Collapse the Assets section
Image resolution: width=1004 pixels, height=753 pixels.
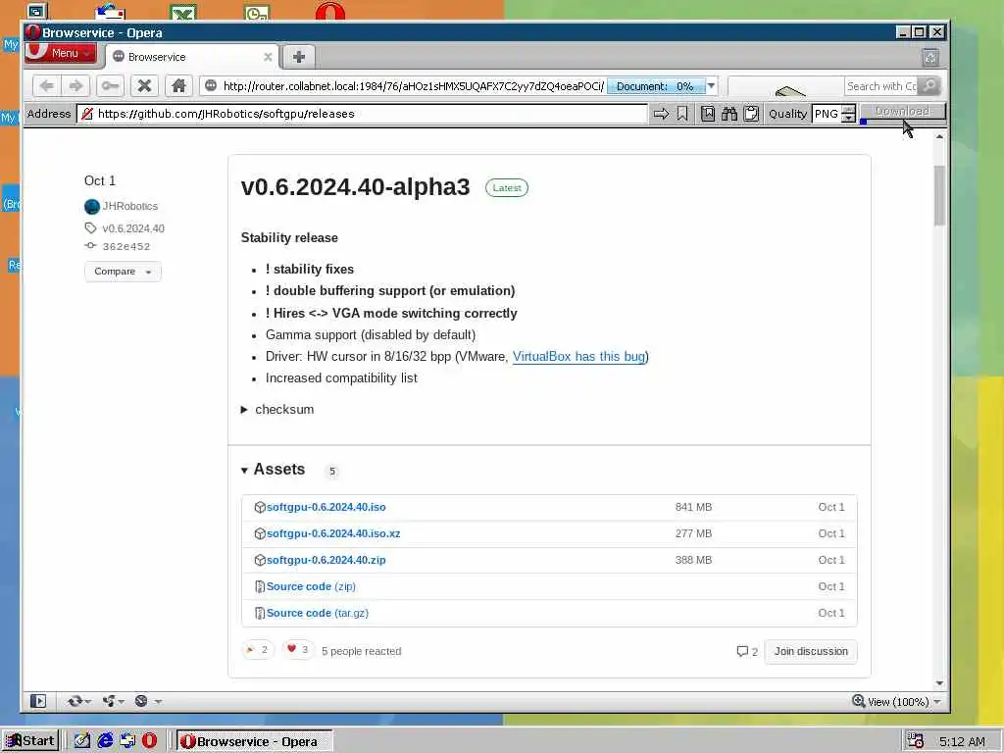[x=244, y=470]
